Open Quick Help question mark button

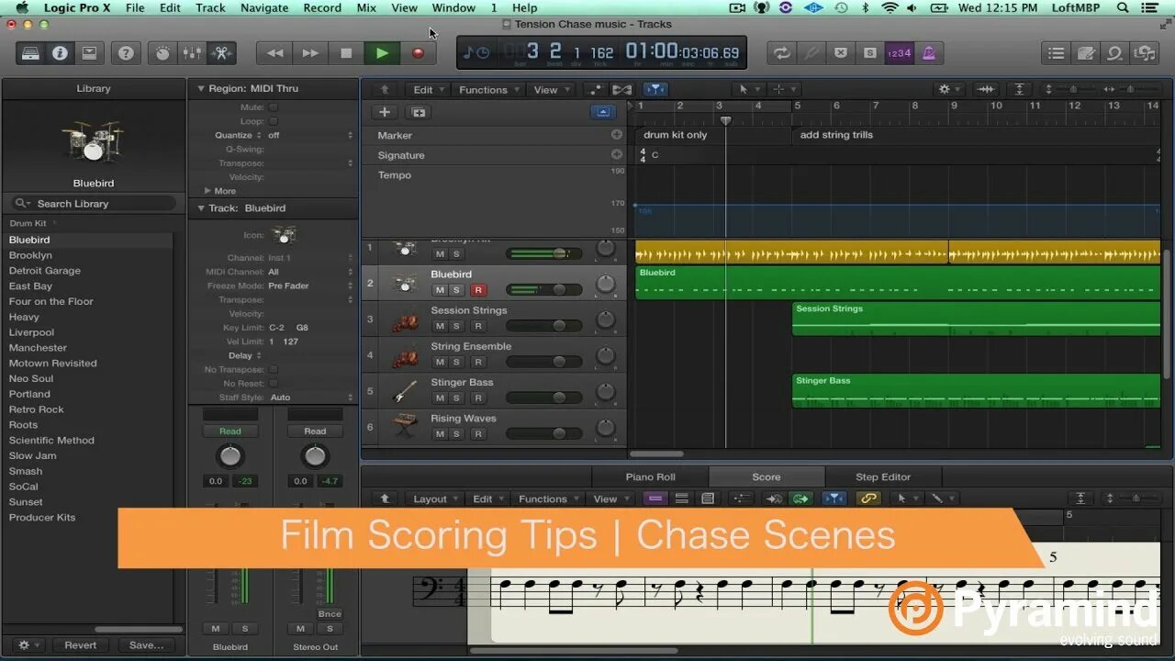tap(126, 53)
